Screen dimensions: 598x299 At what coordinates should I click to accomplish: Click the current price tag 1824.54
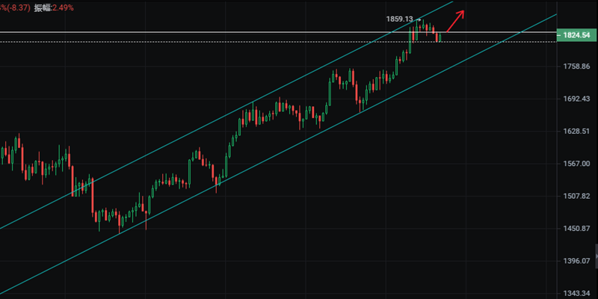(x=576, y=35)
